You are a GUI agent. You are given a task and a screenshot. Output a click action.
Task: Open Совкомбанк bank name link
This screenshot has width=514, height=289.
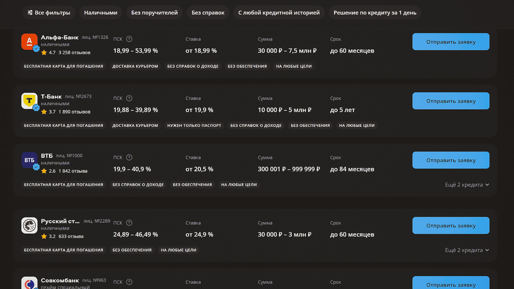[x=60, y=280]
